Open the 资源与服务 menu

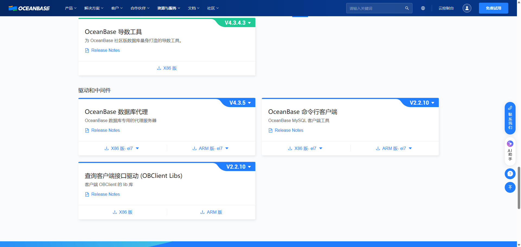[169, 8]
